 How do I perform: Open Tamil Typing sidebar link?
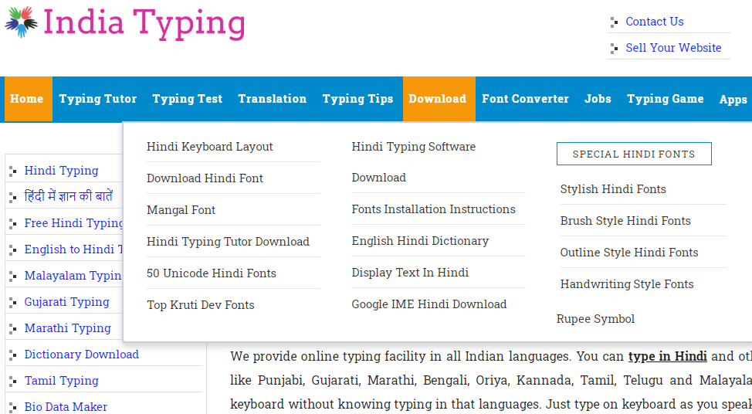62,381
